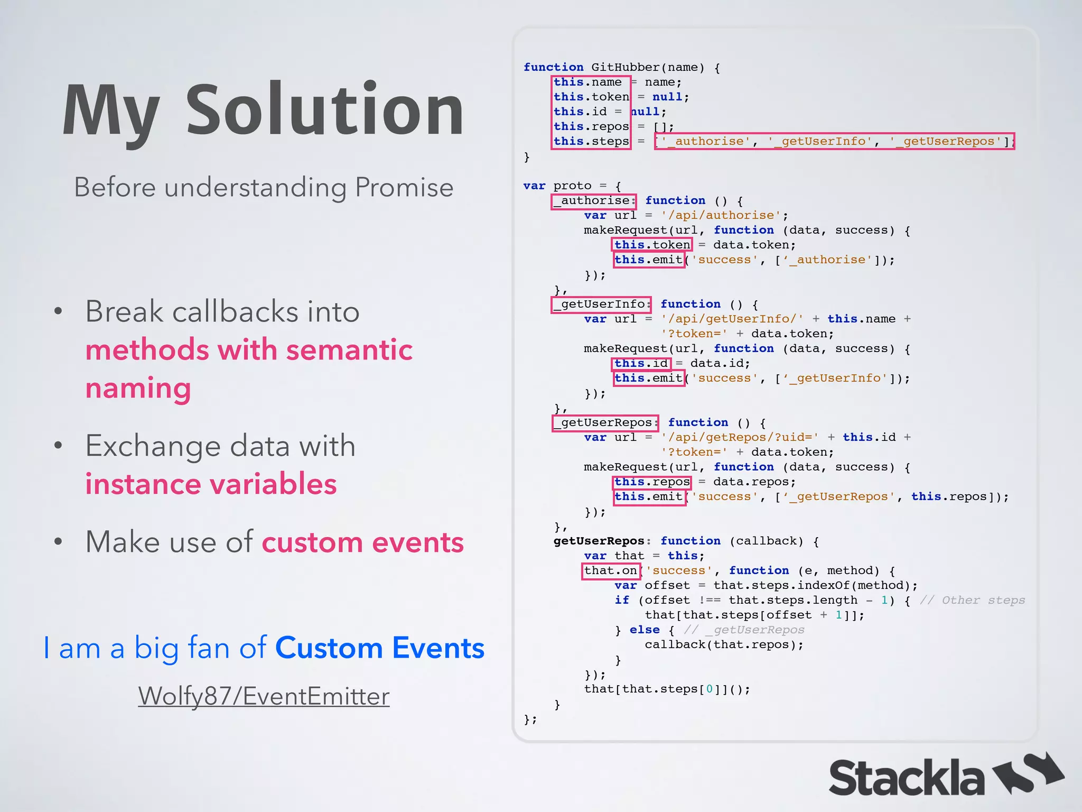Click the My Solution title

pos(263,110)
